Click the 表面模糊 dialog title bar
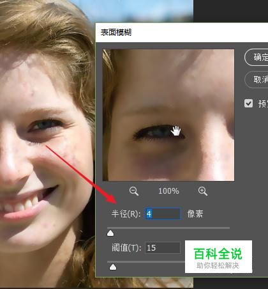The image size is (268, 289). pyautogui.click(x=182, y=33)
